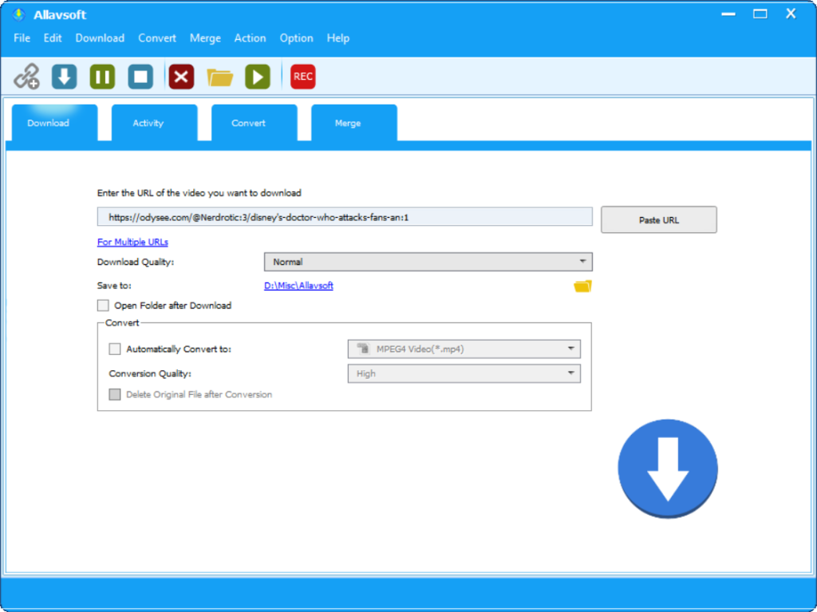
Task: Pause downloads using the Pause icon
Action: 102,76
